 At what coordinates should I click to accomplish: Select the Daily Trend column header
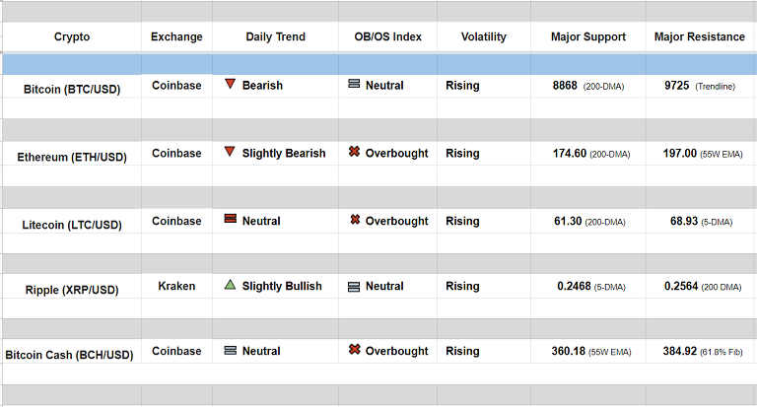coord(275,37)
